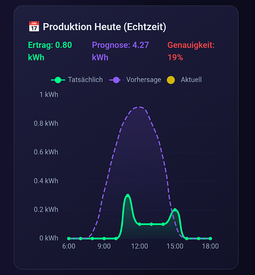Click the calendar July 17 icon
This screenshot has height=275, width=255.
tap(34, 26)
